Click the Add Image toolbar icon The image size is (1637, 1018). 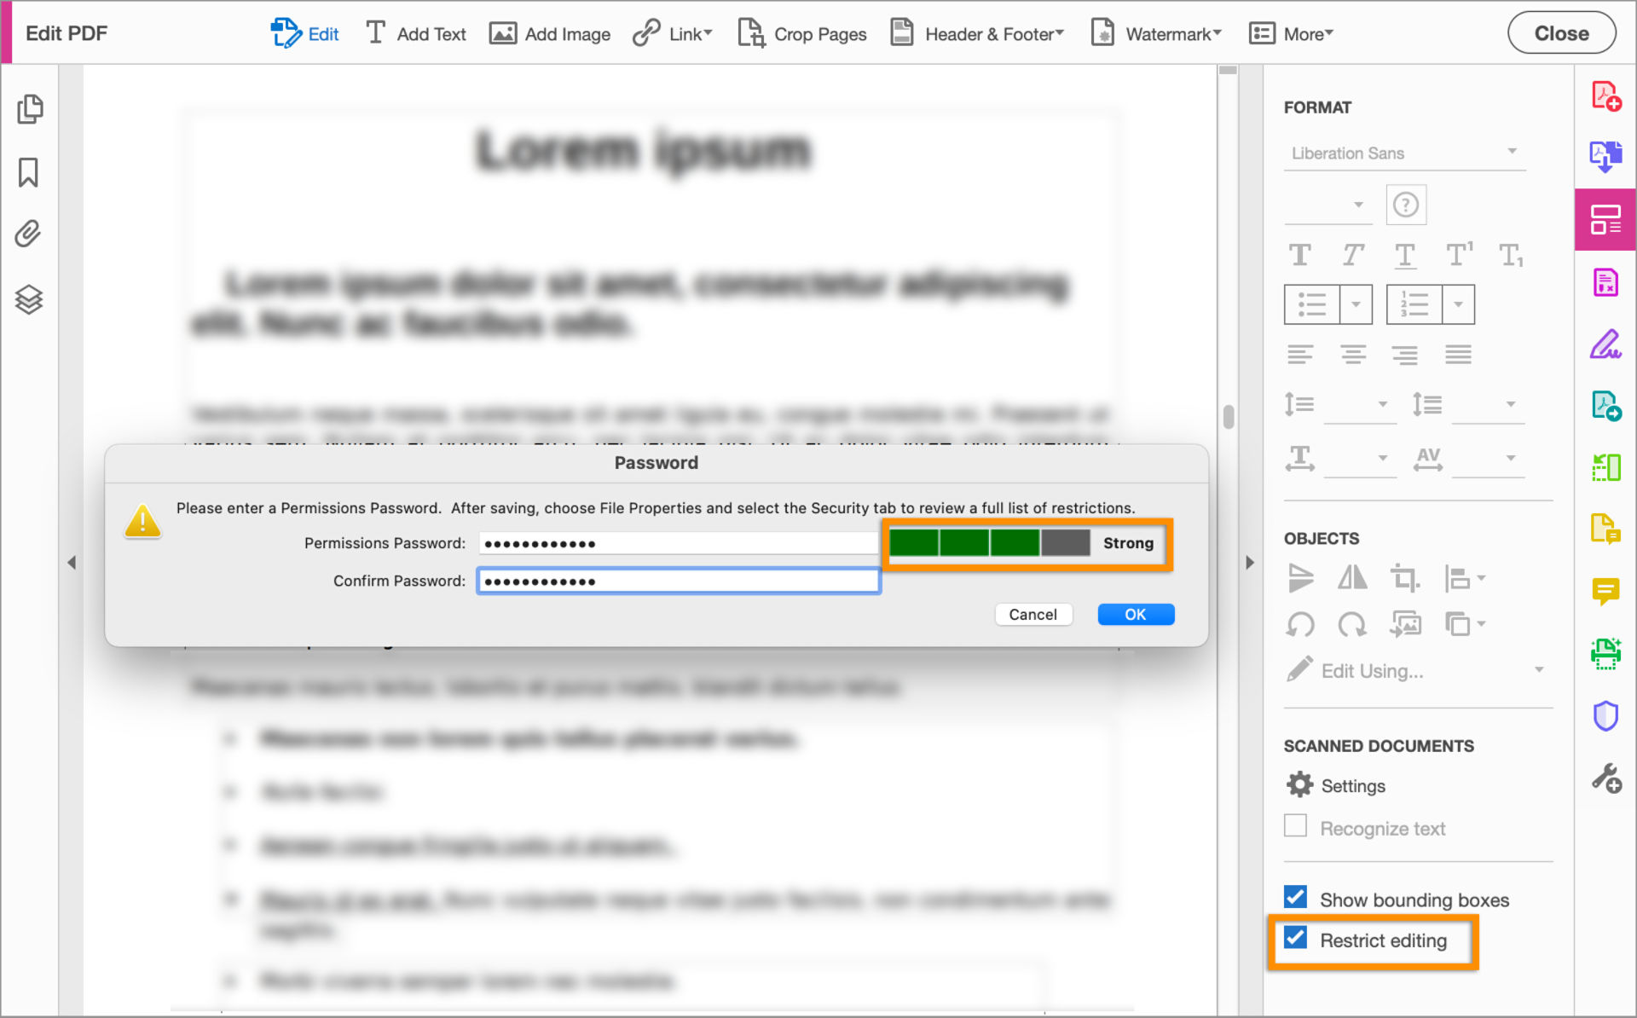503,33
